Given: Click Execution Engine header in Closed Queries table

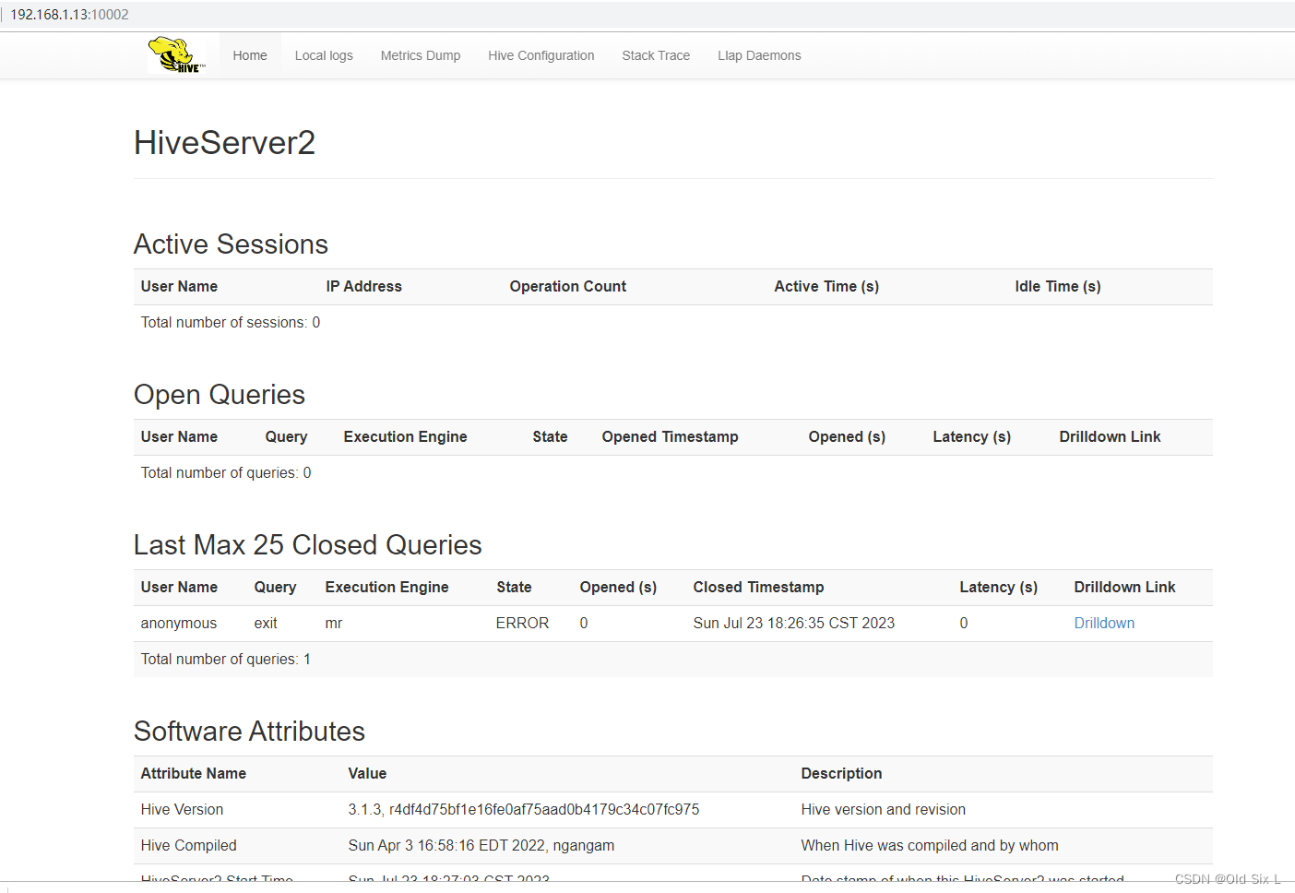Looking at the screenshot, I should tap(387, 588).
